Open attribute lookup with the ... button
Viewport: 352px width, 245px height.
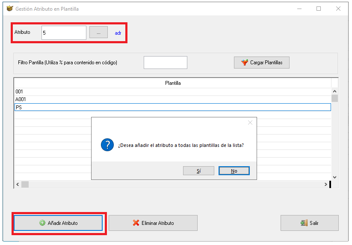(x=98, y=33)
